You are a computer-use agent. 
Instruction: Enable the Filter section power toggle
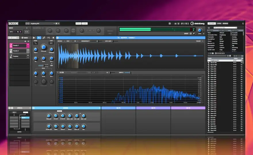58,73
